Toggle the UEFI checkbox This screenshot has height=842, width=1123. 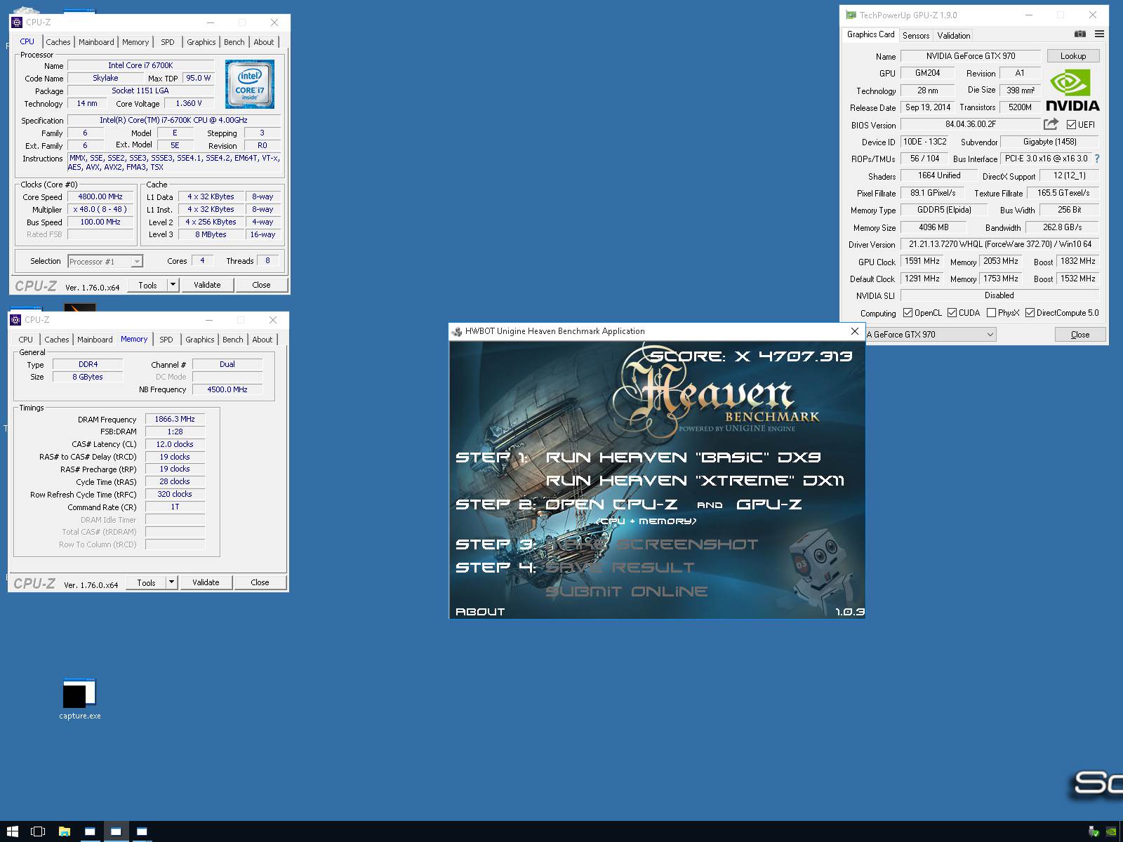pyautogui.click(x=1071, y=125)
